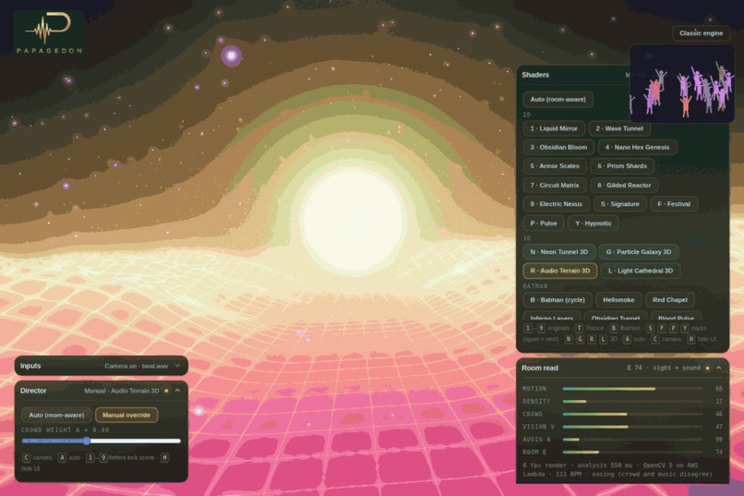Click the N key hint in Shaders
This screenshot has height=496, width=744.
pos(569,339)
